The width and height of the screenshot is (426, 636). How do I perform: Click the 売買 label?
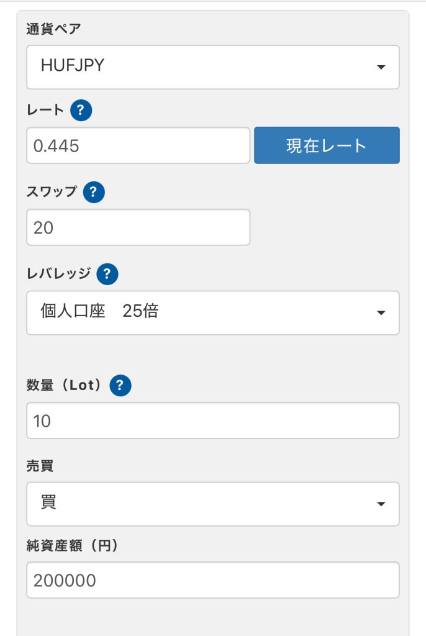40,466
